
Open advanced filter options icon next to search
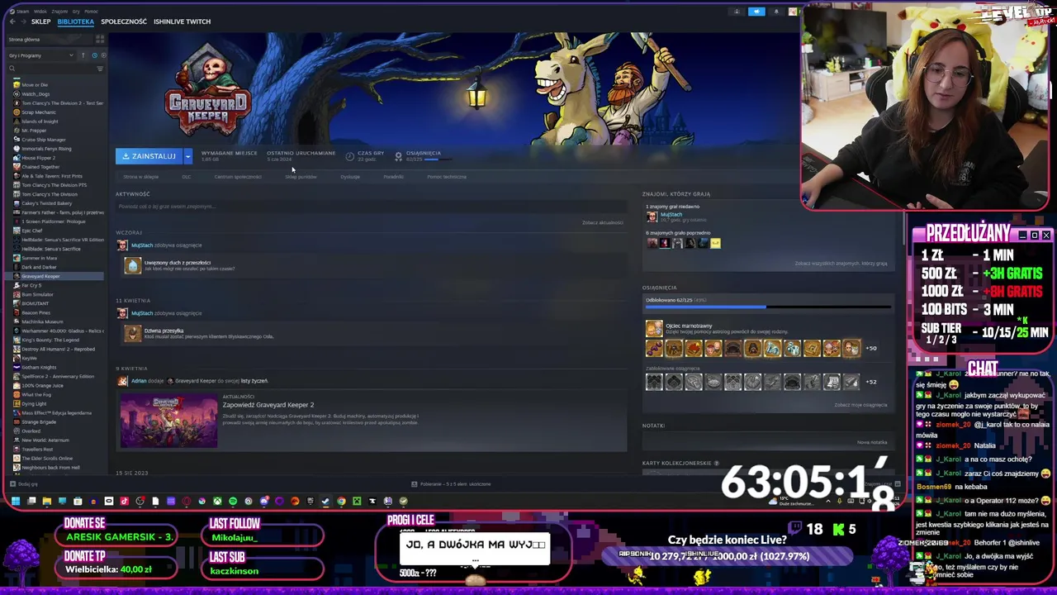(x=100, y=68)
